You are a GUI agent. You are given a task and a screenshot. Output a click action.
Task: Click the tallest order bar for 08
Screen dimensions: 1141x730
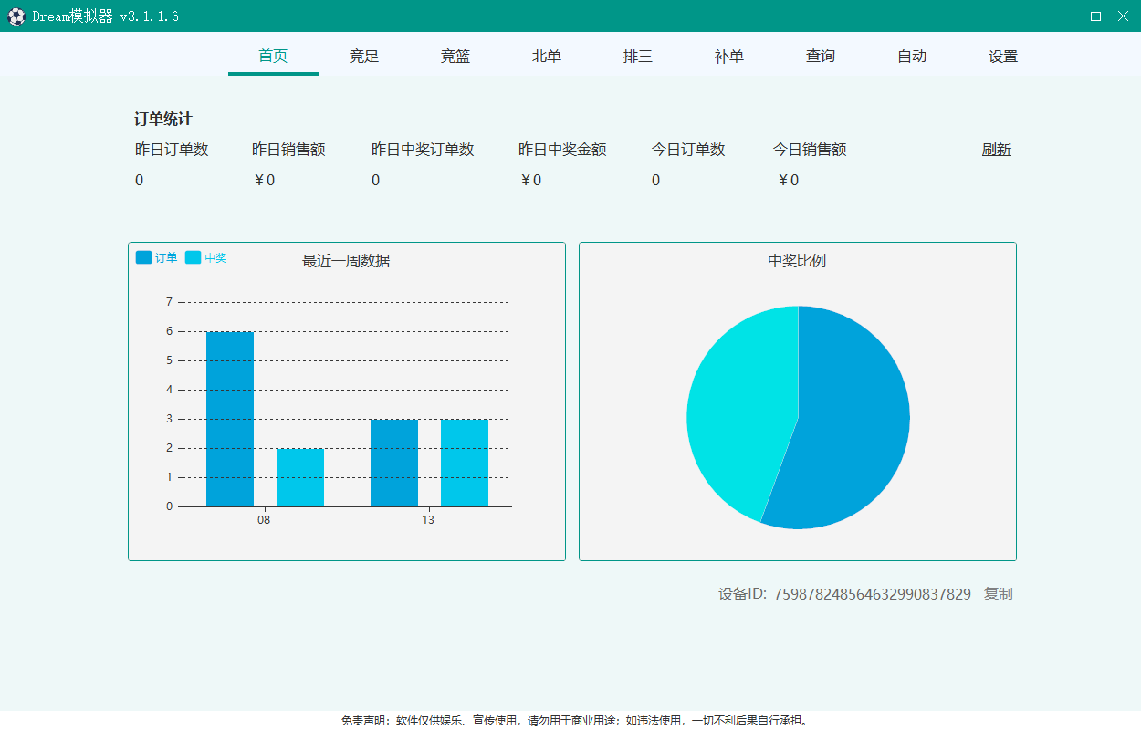[x=230, y=420]
